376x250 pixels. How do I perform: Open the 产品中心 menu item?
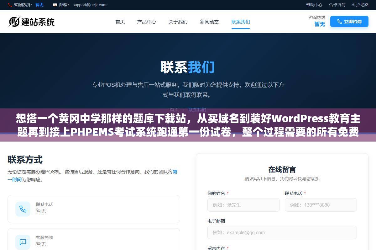click(x=147, y=22)
